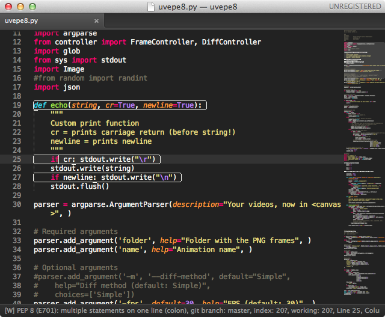This screenshot has width=385, height=317.
Task: Click line number 30 in gutter
Action: click(17, 205)
